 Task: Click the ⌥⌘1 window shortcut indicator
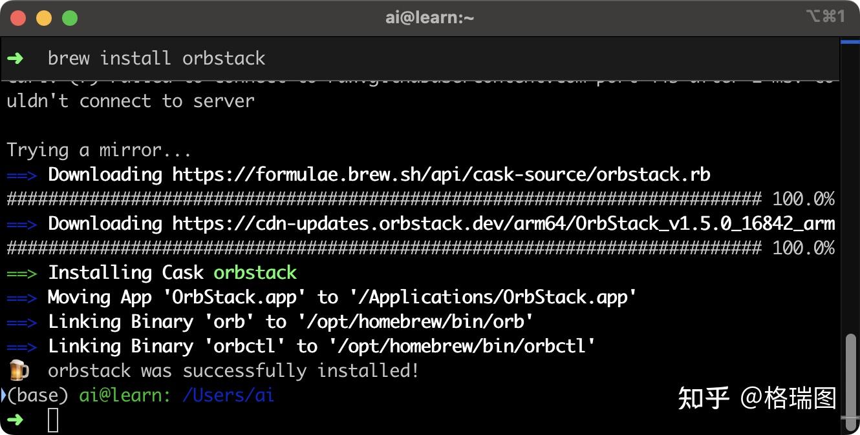pos(825,17)
